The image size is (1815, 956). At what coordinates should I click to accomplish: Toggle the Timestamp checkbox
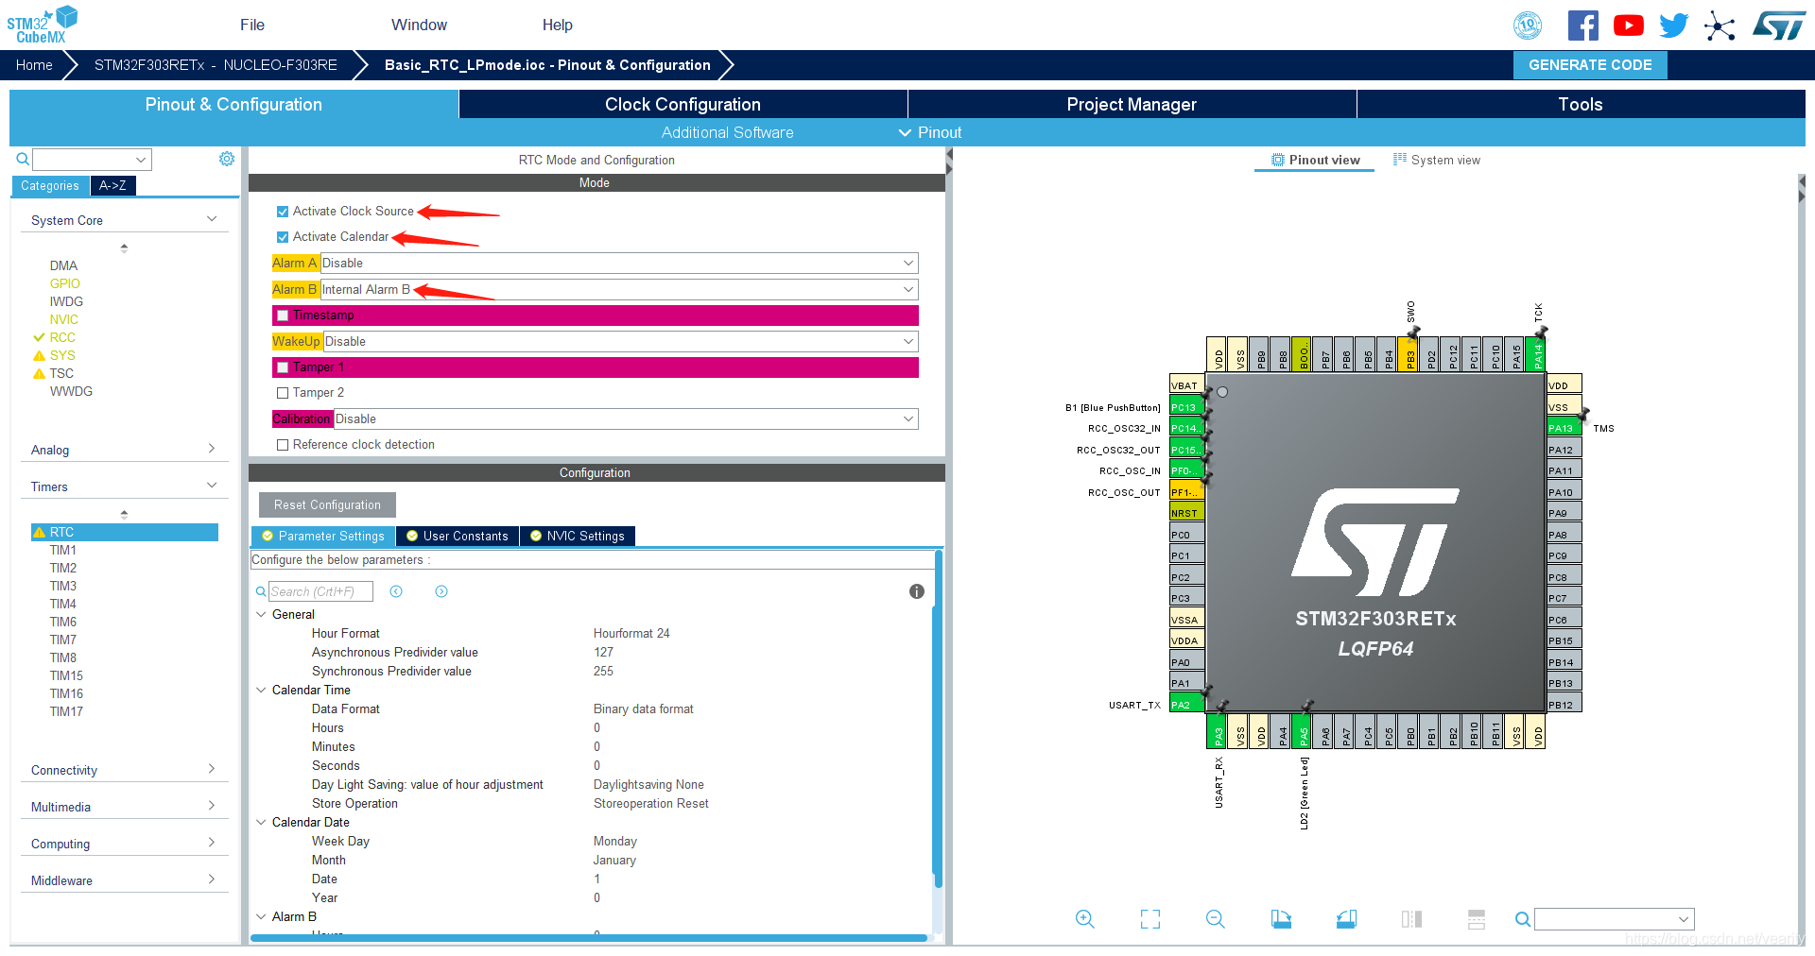click(x=283, y=316)
